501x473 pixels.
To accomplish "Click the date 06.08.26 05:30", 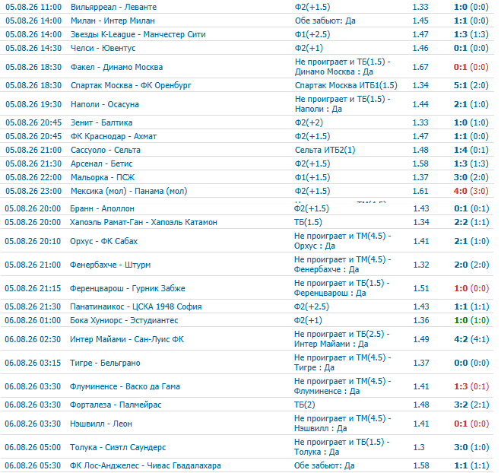I will pyautogui.click(x=33, y=465).
